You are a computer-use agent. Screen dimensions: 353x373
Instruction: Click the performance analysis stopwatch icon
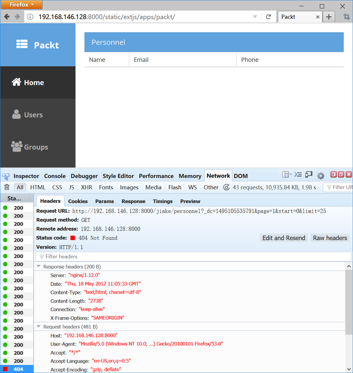pyautogui.click(x=226, y=187)
